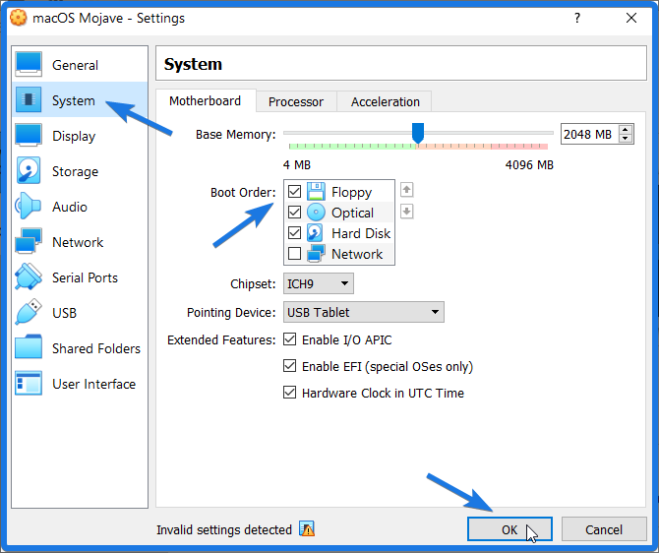The image size is (659, 553).
Task: Open the Audio speaker icon
Action: [29, 206]
